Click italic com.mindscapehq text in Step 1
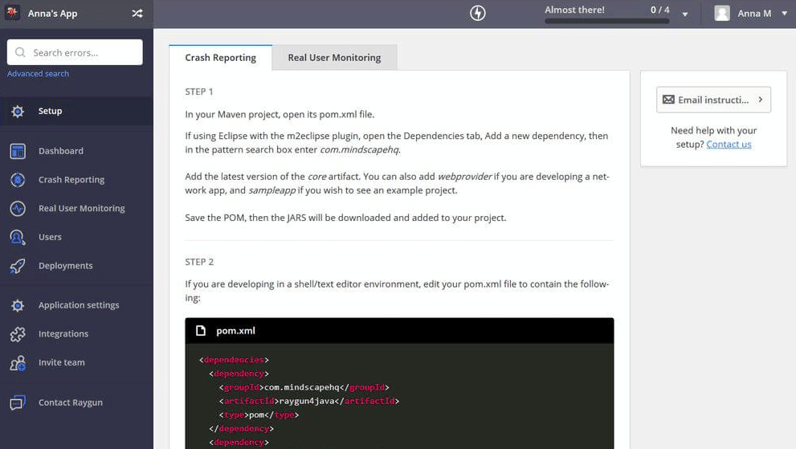 (359, 150)
